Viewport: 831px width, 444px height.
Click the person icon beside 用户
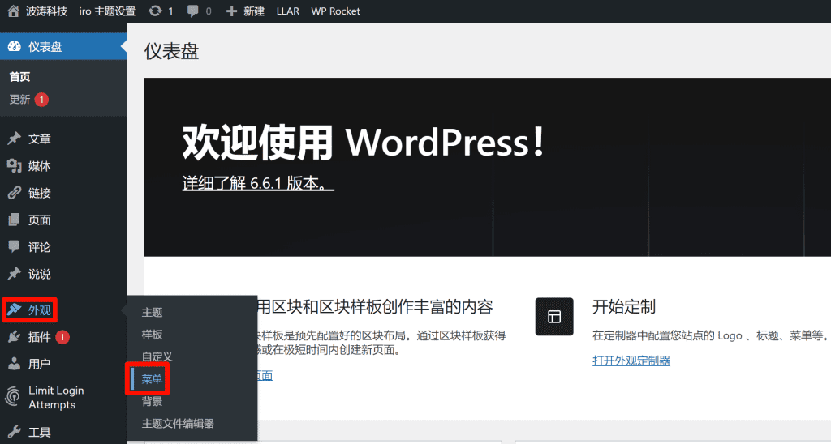pyautogui.click(x=15, y=364)
